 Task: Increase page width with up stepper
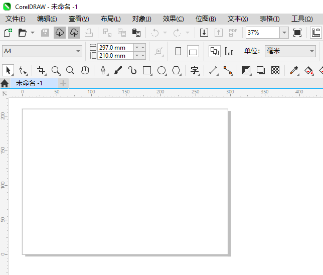coord(143,47)
